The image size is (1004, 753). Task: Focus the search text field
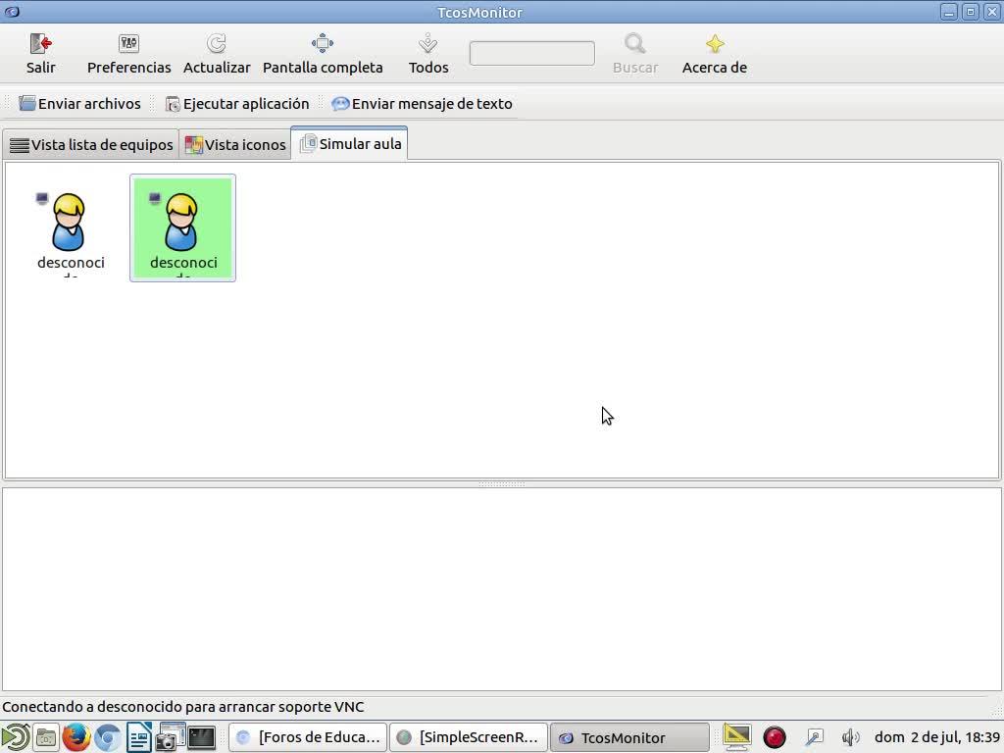531,53
